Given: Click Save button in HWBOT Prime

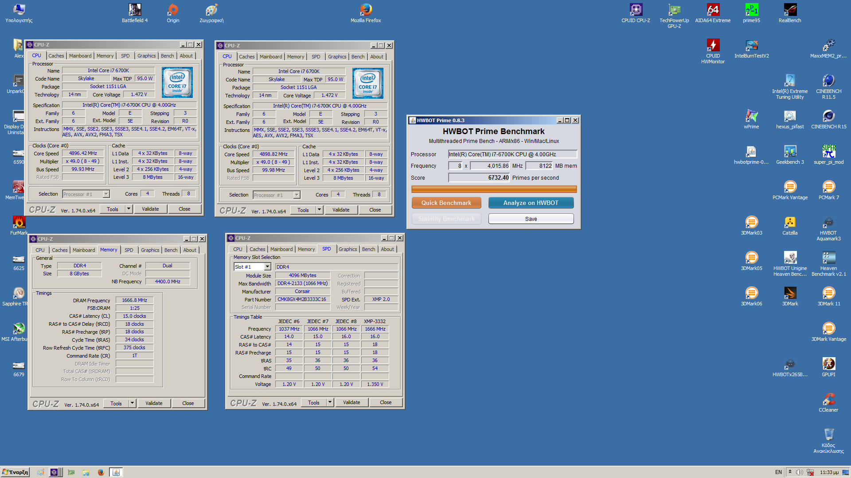Looking at the screenshot, I should point(531,219).
